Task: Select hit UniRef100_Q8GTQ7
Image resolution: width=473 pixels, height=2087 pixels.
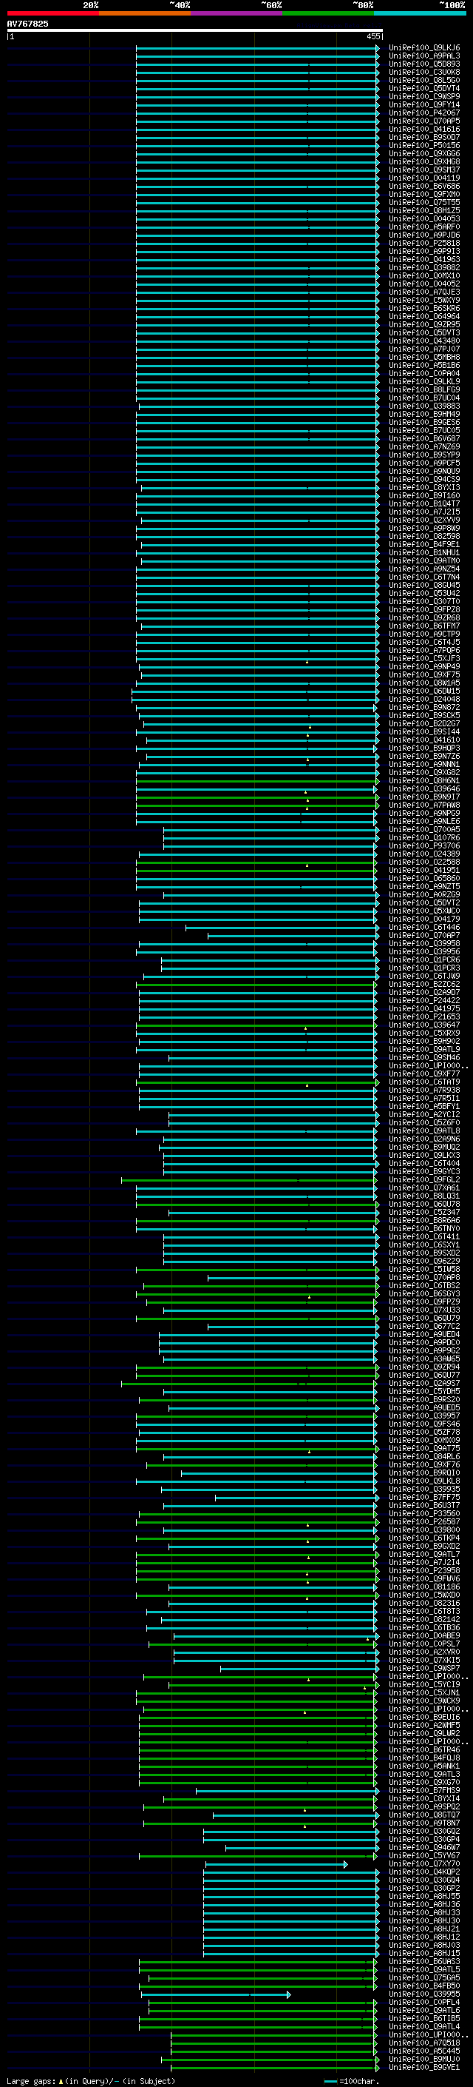Action: tap(423, 1815)
